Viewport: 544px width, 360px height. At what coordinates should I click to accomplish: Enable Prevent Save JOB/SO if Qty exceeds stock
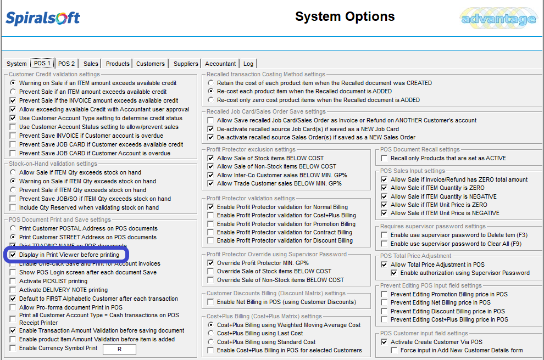coord(13,199)
